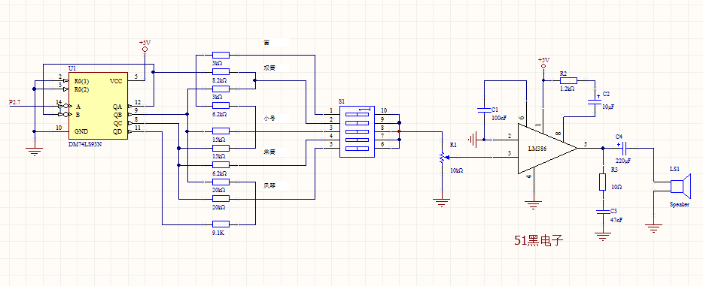Viewport: 703px width, 286px height.
Task: Pick the 8.2kΩ resistor symbol
Action: click(x=221, y=71)
